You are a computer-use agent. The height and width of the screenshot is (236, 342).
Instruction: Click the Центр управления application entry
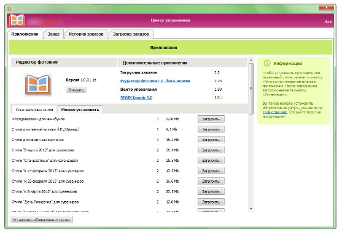138,89
